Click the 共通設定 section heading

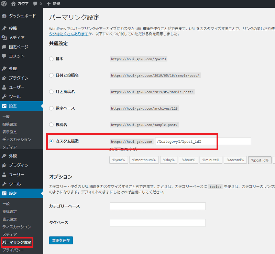[x=58, y=43]
